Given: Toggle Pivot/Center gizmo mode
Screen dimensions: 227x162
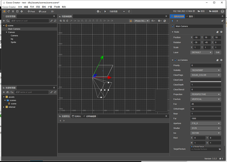Looking at the screenshot, I should [31, 12].
